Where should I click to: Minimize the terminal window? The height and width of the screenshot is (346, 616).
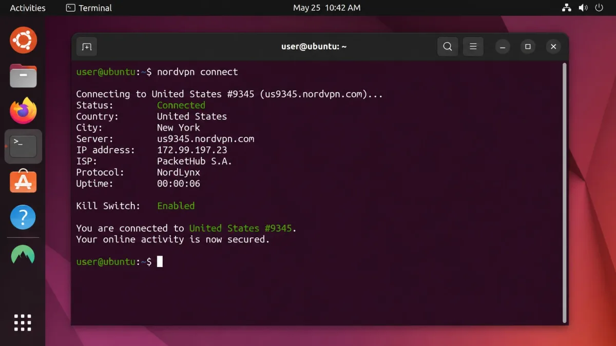(x=503, y=47)
